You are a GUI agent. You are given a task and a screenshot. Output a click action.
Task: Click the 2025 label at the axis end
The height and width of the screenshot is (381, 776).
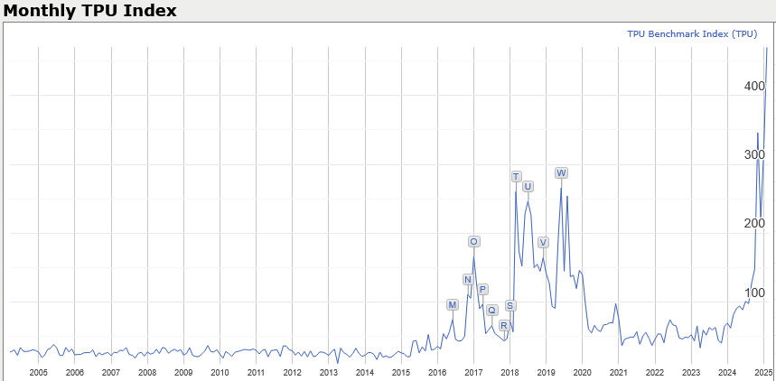[762, 372]
